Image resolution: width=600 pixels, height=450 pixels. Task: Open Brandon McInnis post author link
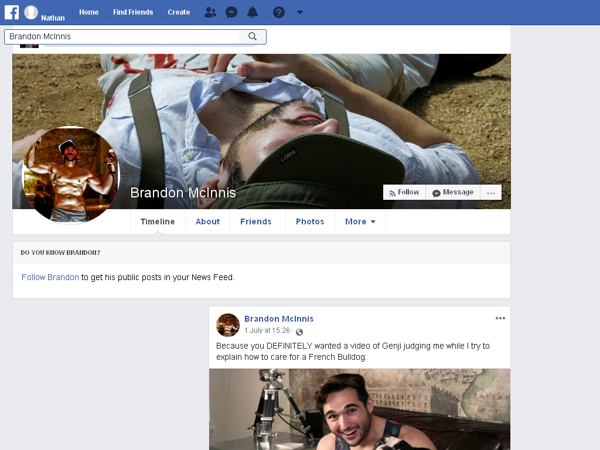[279, 319]
